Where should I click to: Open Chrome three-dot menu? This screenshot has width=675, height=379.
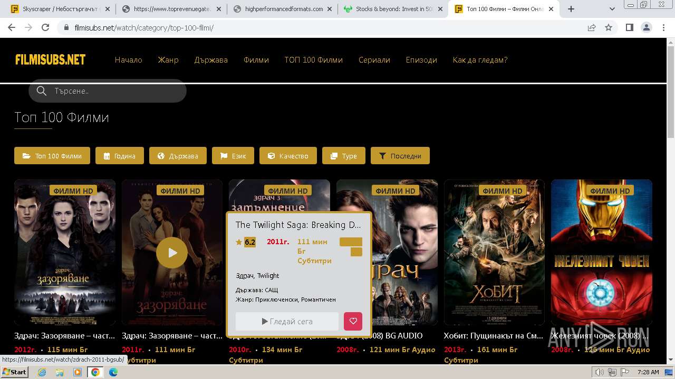click(663, 28)
